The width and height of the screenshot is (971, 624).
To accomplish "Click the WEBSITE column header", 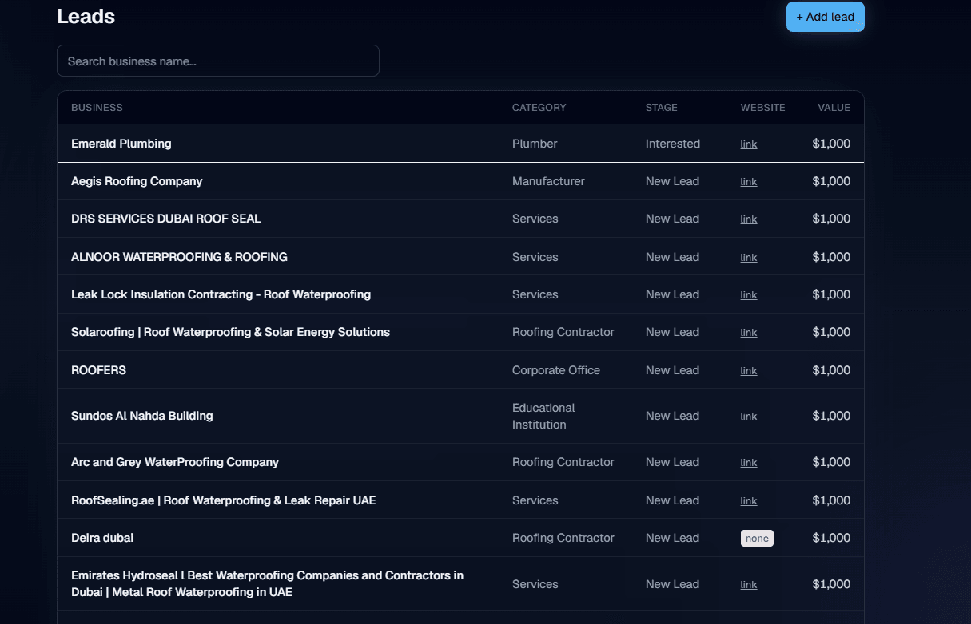I will 762,108.
